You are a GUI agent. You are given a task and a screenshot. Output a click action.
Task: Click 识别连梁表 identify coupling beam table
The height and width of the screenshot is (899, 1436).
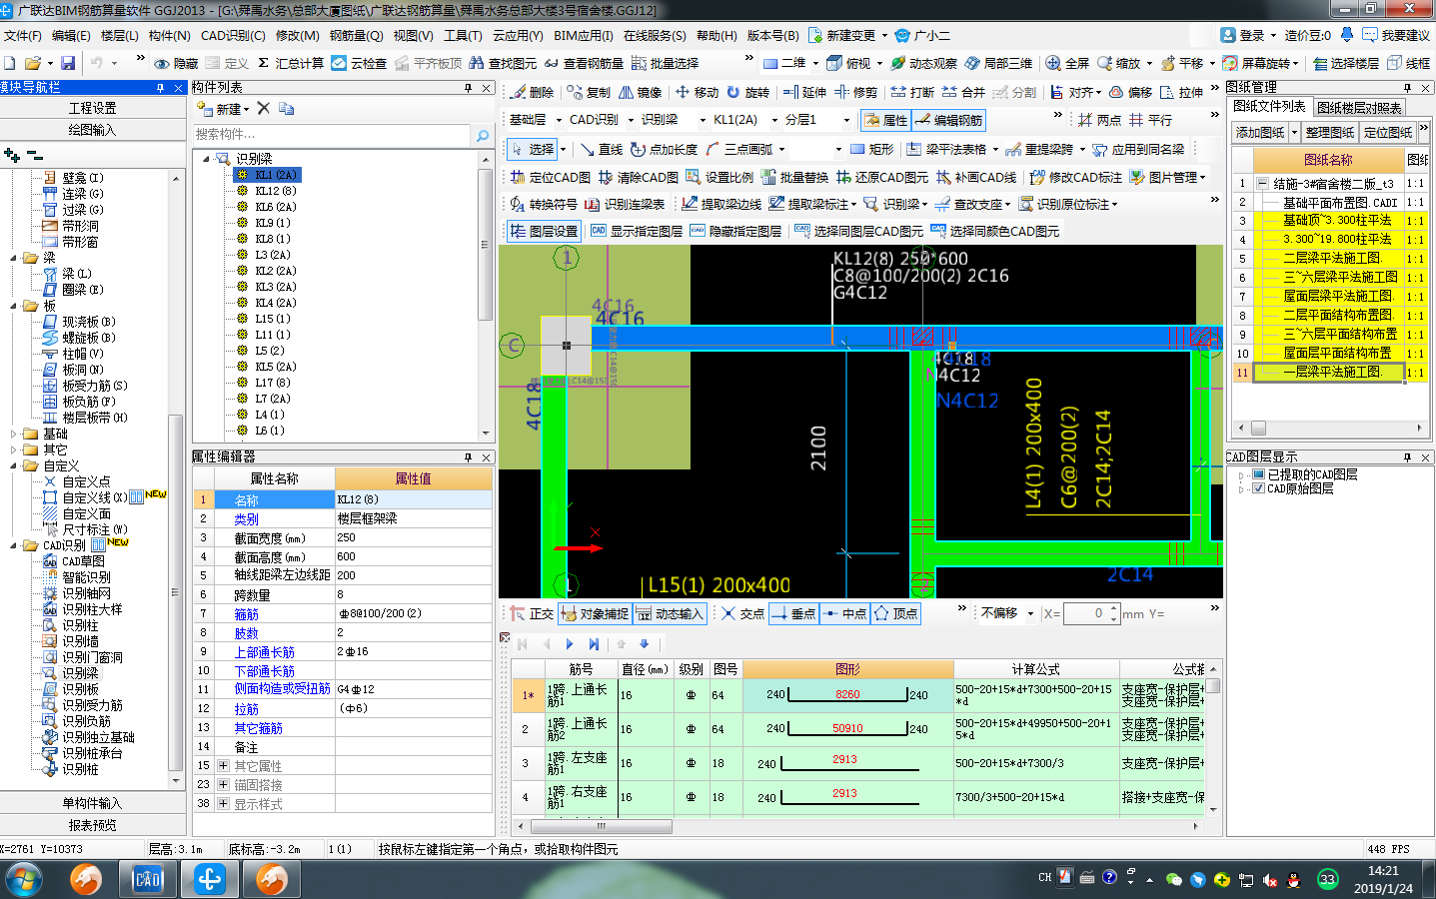[625, 204]
